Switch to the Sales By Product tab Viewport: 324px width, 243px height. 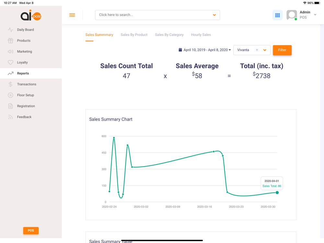tap(134, 35)
